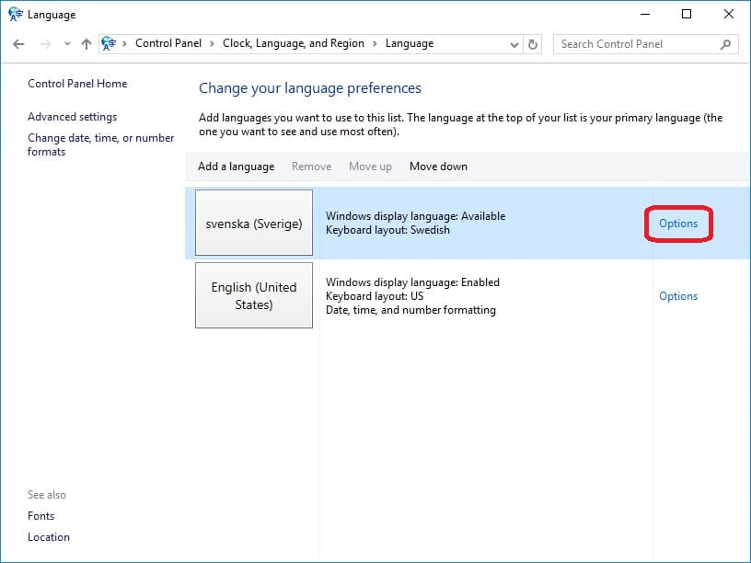The height and width of the screenshot is (563, 751).
Task: Open Advanced settings
Action: pyautogui.click(x=72, y=117)
